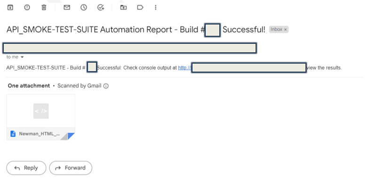
Task: Open the Move to folder icon
Action: [x=123, y=8]
